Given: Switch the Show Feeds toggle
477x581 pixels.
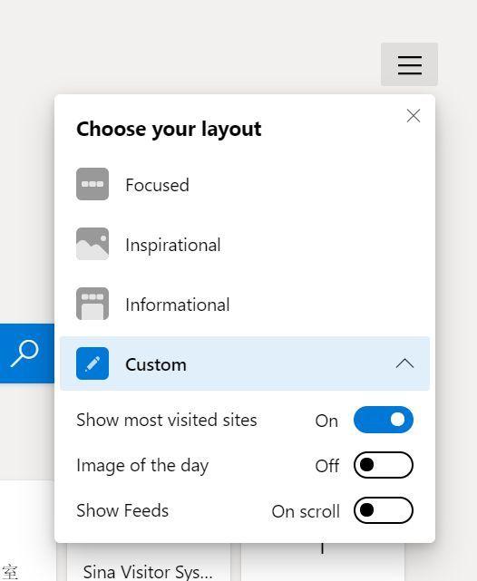Looking at the screenshot, I should coord(384,510).
